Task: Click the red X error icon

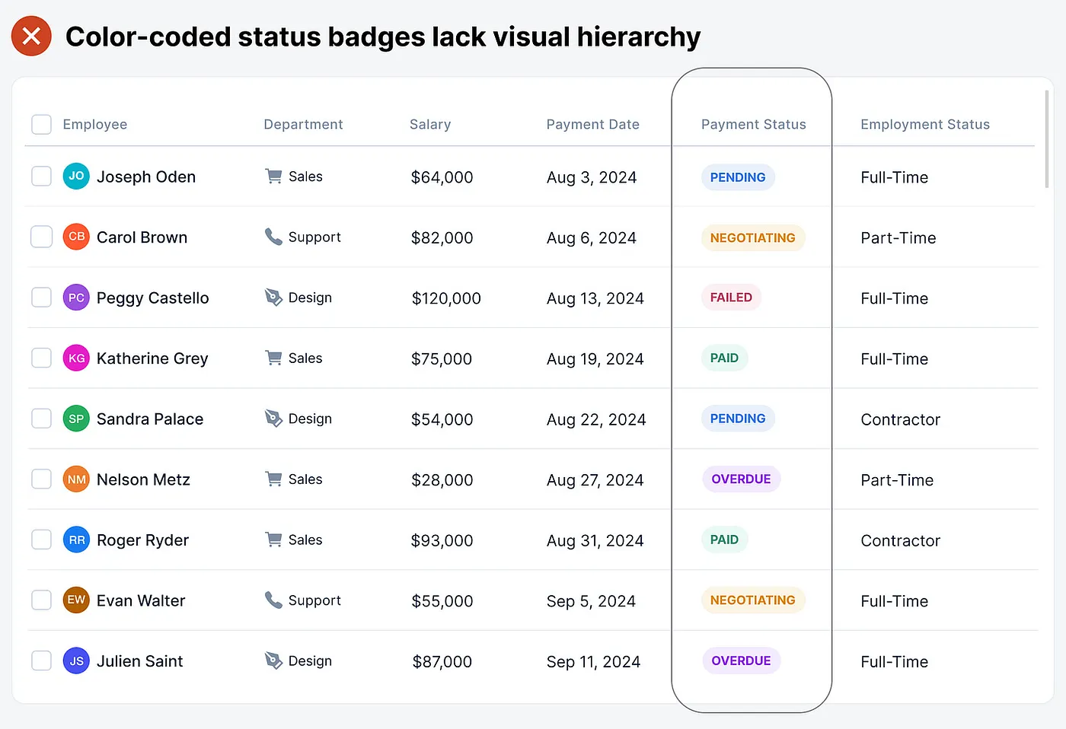Action: coord(31,36)
